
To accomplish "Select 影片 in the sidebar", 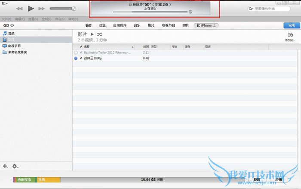I will point(36,40).
